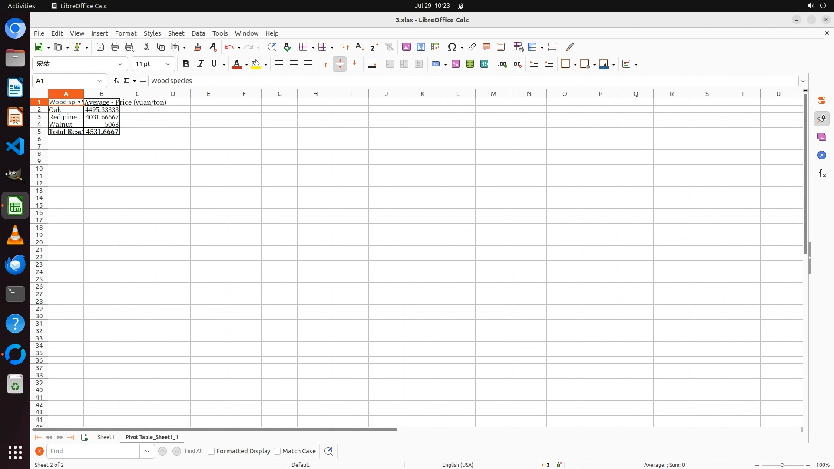Enable the Formatted Display checkbox

tap(211, 451)
